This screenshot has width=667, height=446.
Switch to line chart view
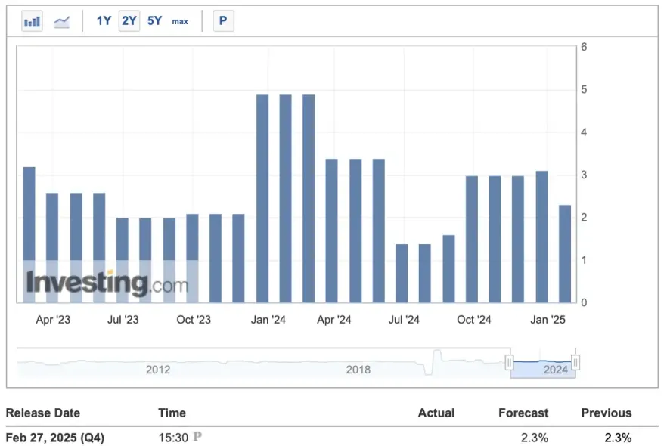(x=62, y=21)
